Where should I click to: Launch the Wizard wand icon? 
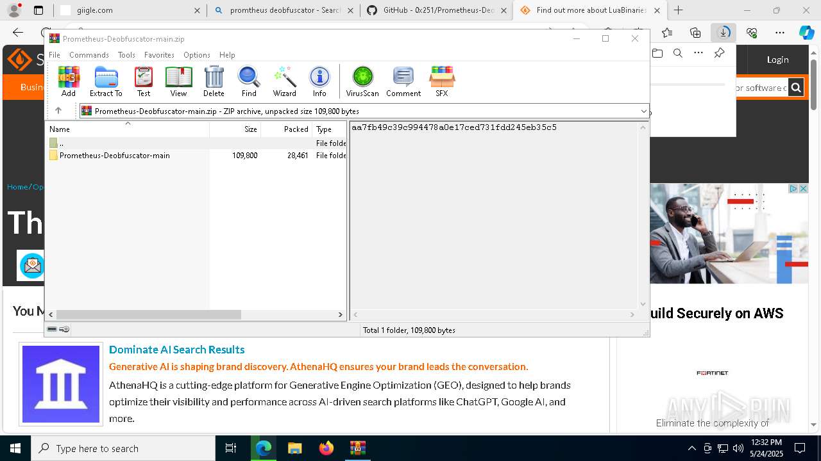point(284,81)
